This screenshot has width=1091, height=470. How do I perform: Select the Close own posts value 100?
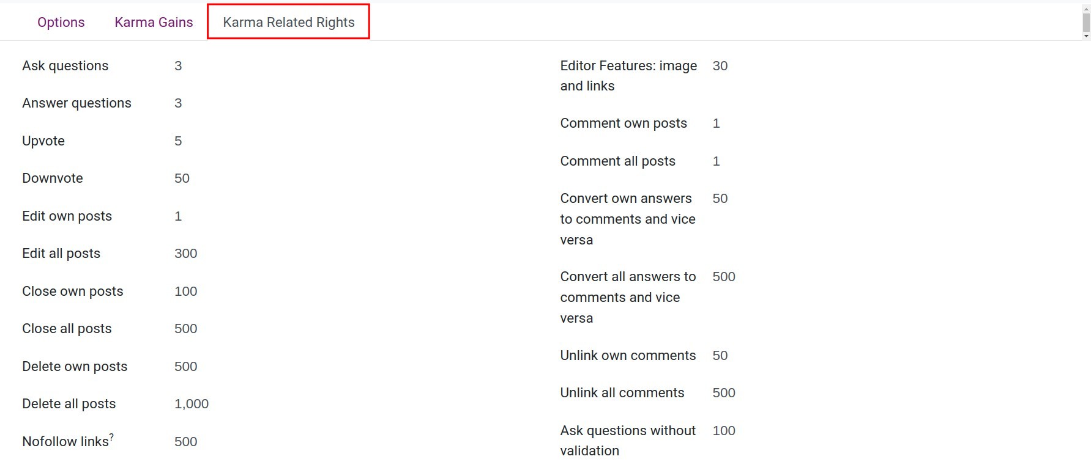(x=185, y=291)
